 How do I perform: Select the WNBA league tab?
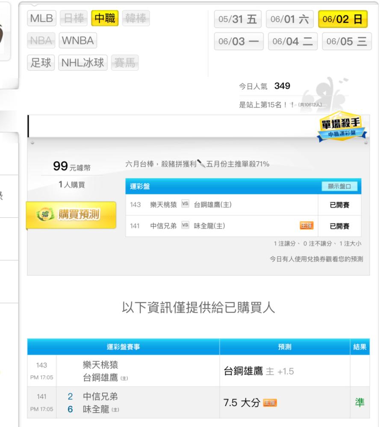point(78,41)
